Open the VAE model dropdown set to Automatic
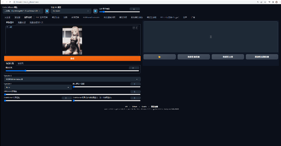The width and height of the screenshot is (281, 146). pos(71,11)
